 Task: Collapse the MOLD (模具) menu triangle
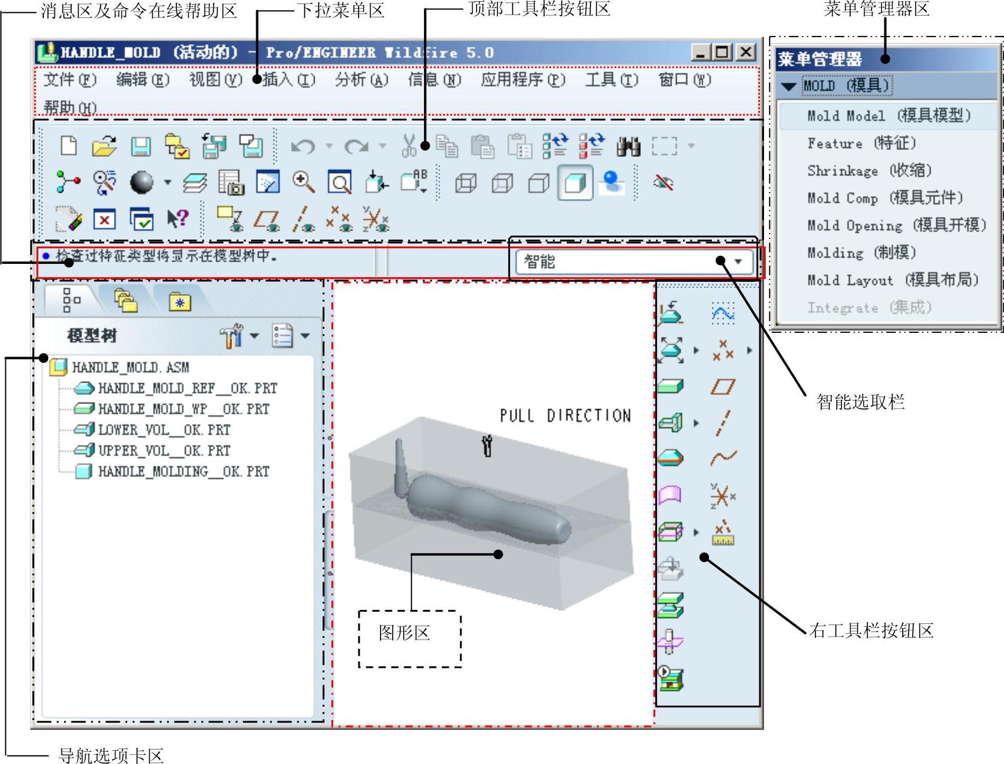[789, 87]
